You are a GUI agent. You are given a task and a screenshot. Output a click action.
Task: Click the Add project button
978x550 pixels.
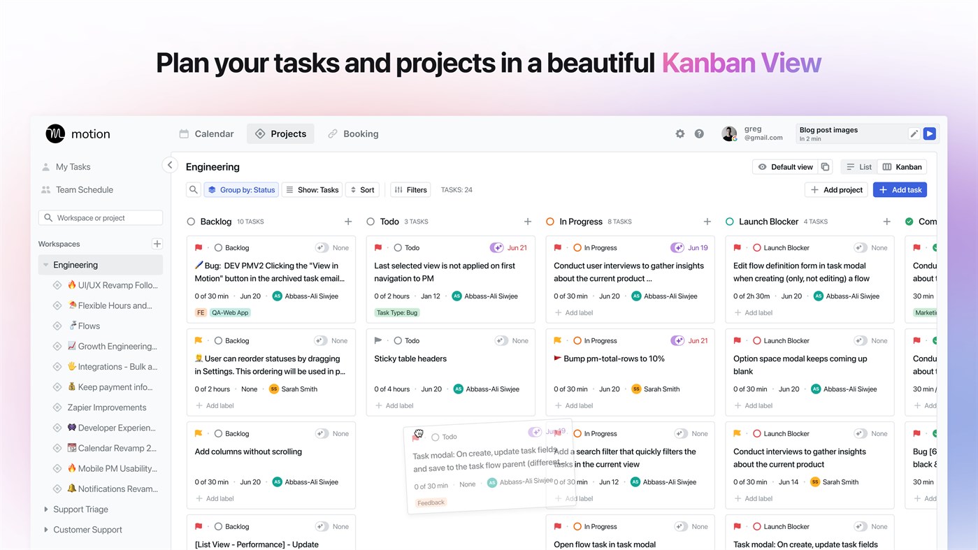click(x=835, y=189)
